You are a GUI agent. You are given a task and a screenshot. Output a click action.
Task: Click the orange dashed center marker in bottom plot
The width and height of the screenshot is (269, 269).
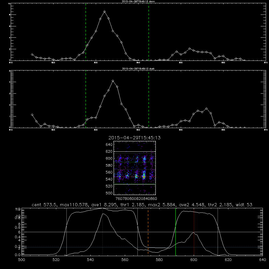coord(148,232)
